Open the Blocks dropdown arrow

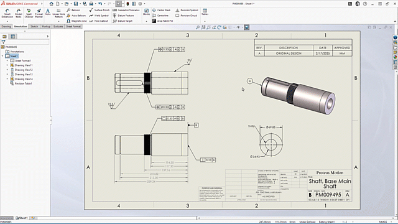pyautogui.click(x=147, y=21)
